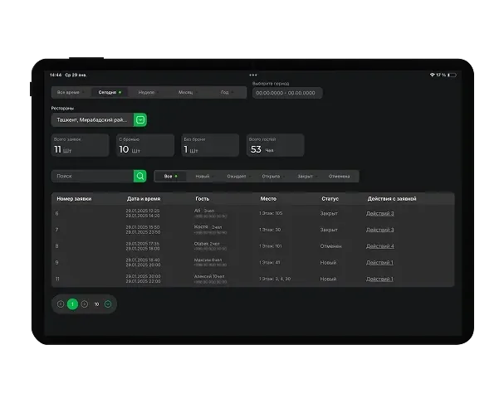Open the restaurant selector green dropdown icon
The height and width of the screenshot is (403, 504).
[x=140, y=119]
